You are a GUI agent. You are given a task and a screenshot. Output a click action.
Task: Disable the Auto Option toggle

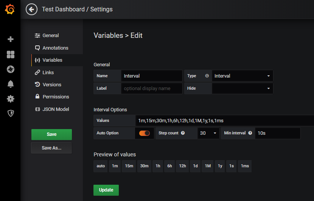click(145, 133)
